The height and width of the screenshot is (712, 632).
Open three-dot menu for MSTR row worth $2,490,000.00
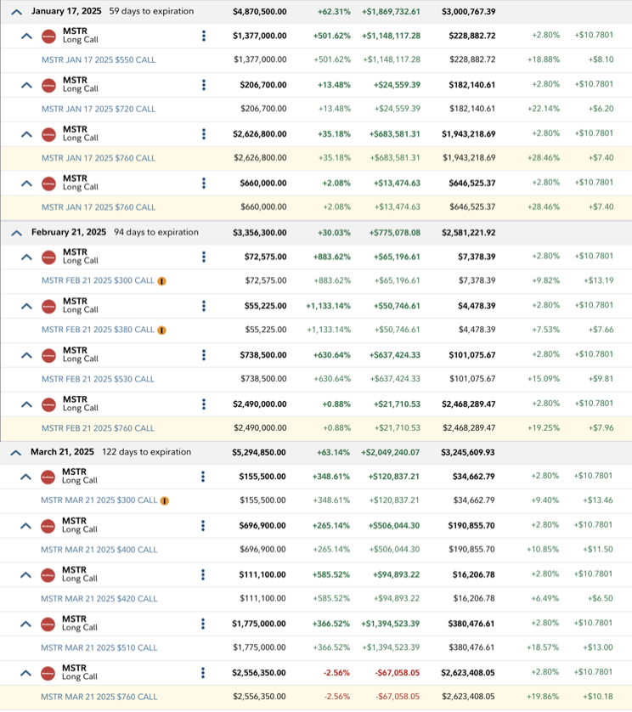click(203, 404)
